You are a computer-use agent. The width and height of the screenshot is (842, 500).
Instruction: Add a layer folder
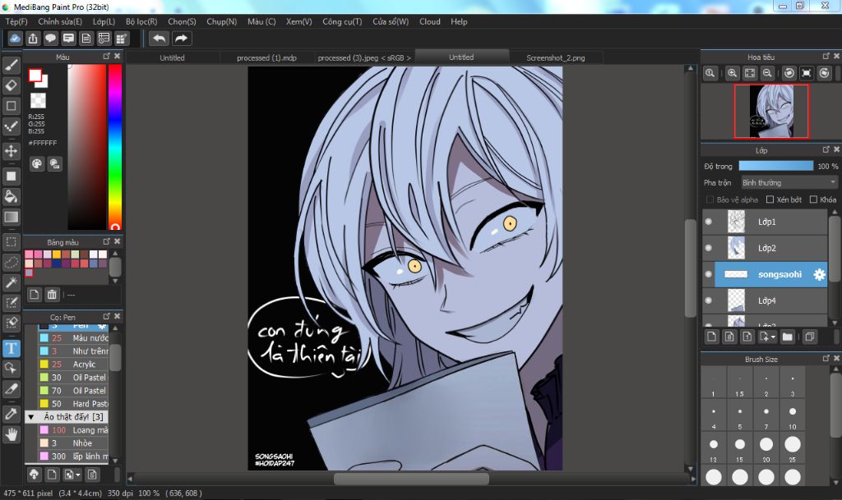(x=787, y=337)
